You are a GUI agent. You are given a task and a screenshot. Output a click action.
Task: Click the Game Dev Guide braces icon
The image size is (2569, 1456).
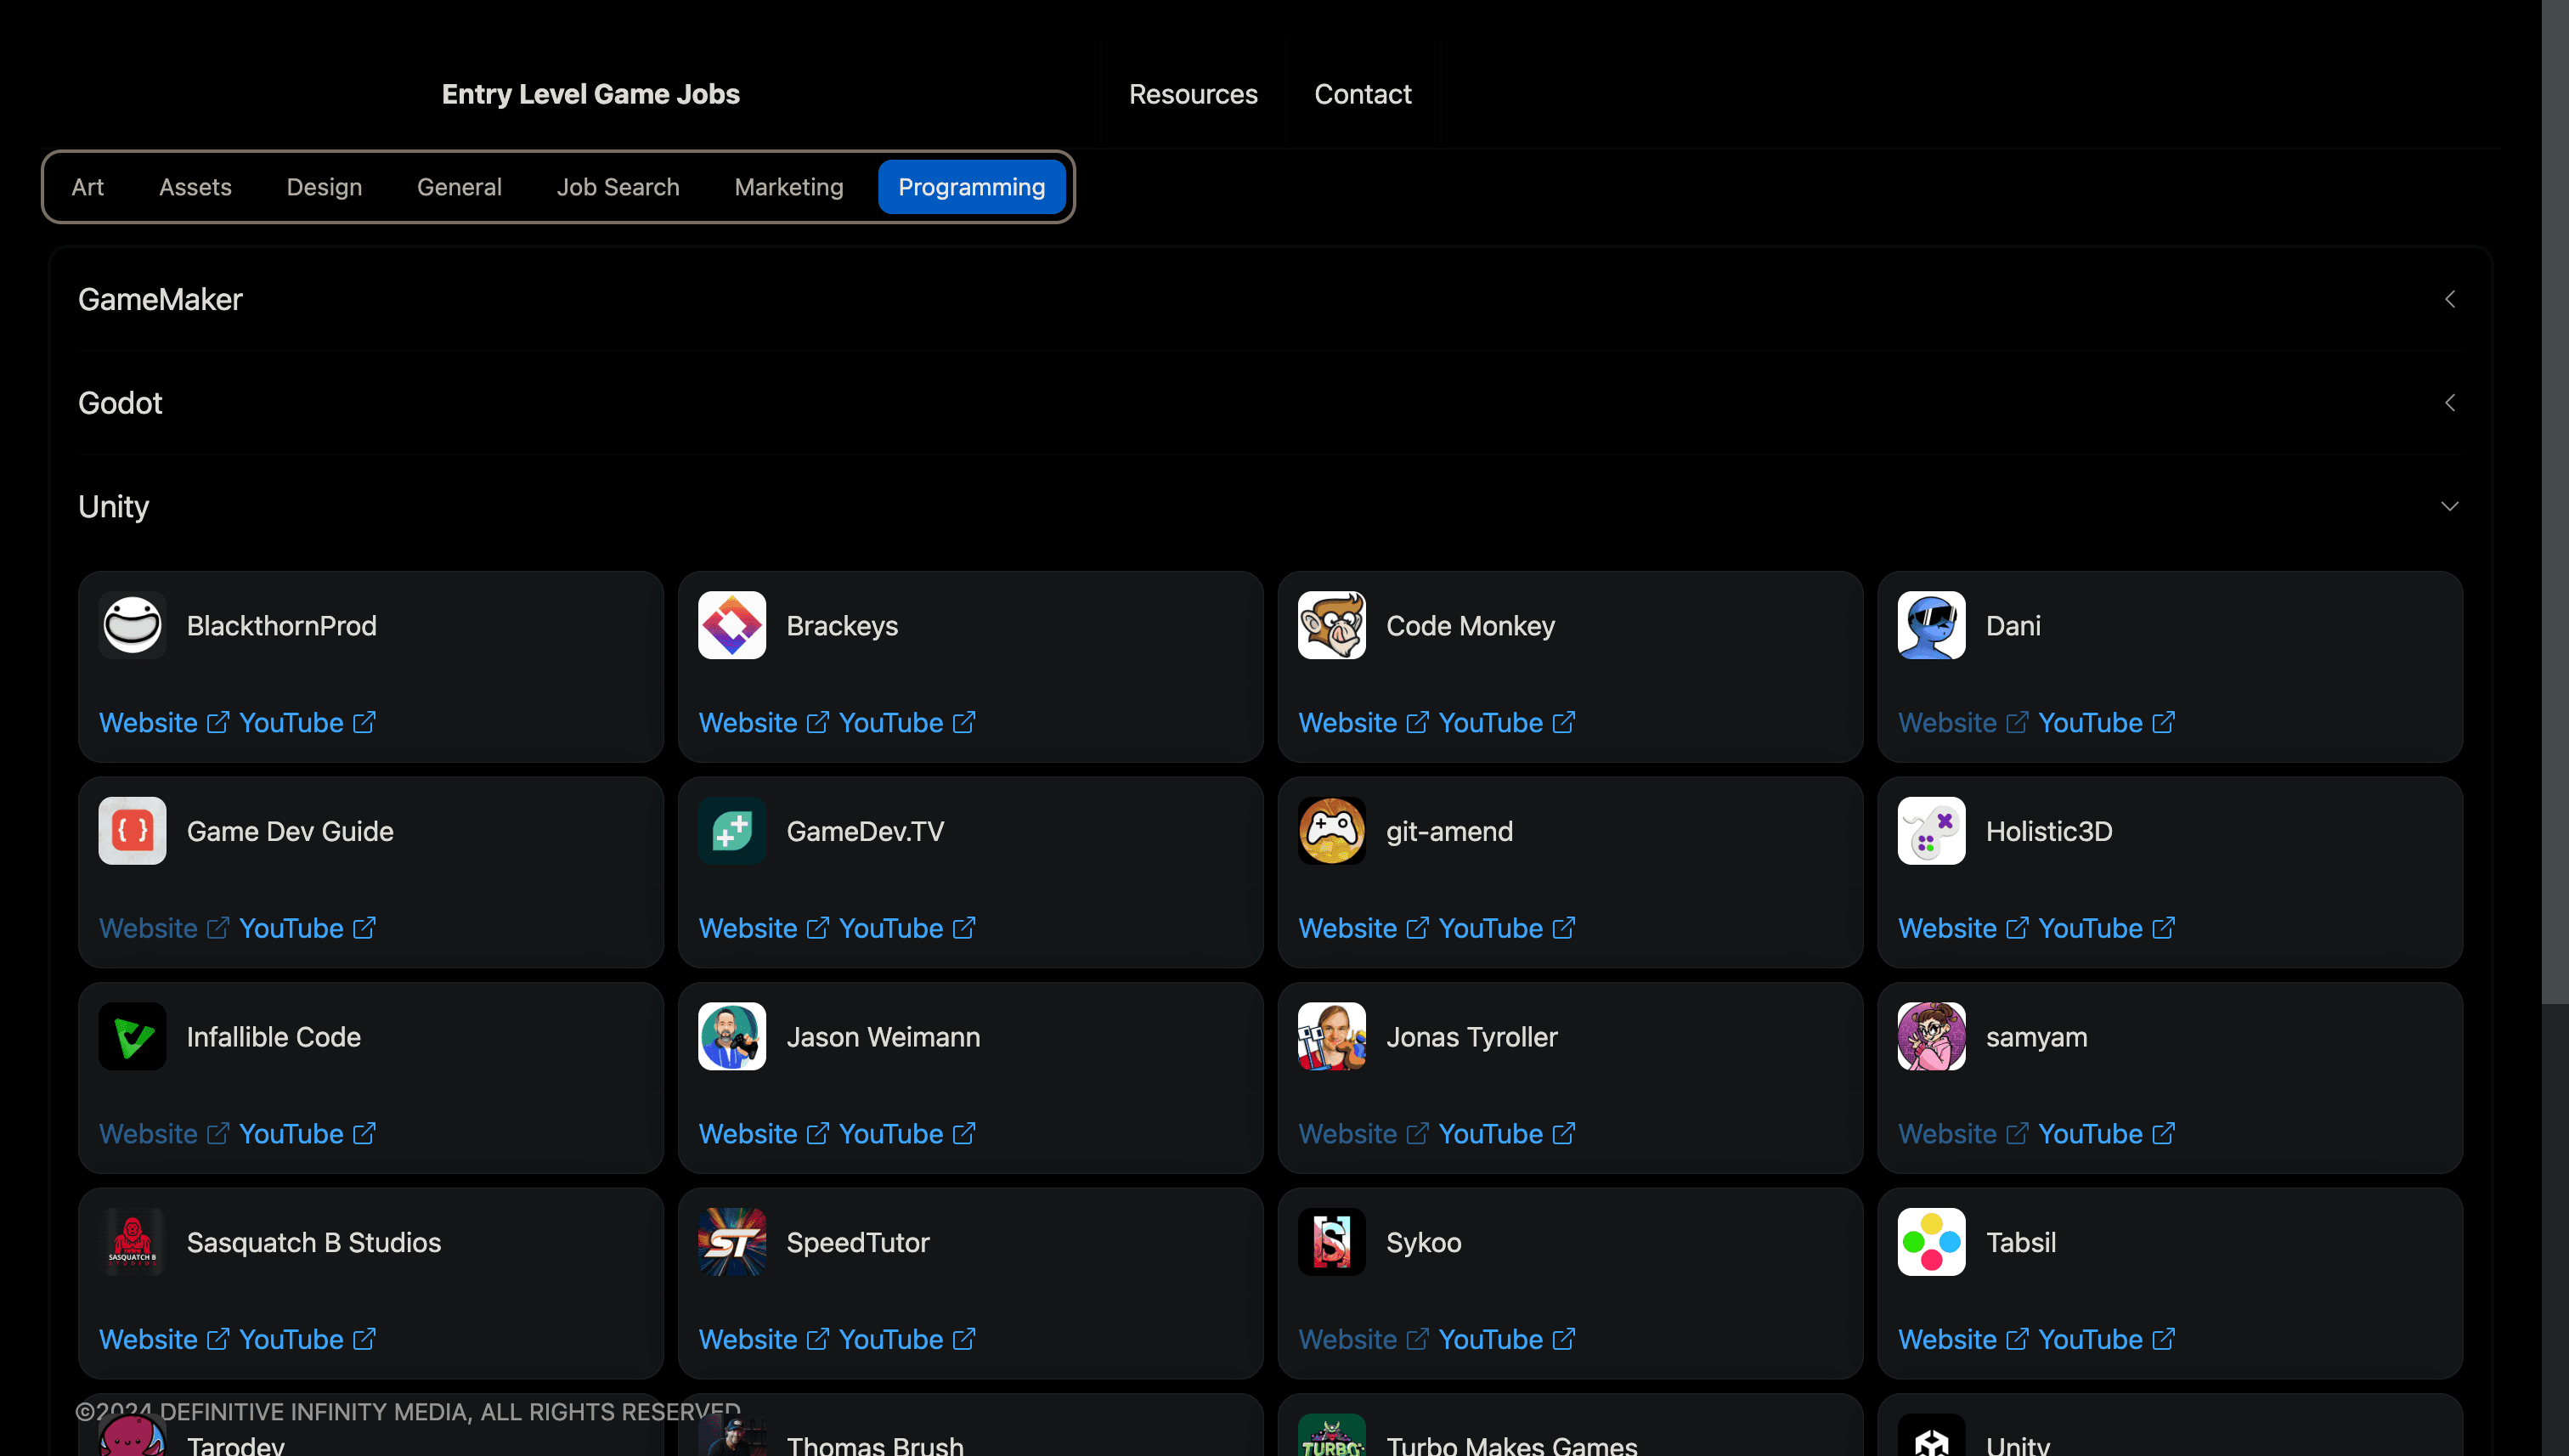[132, 831]
